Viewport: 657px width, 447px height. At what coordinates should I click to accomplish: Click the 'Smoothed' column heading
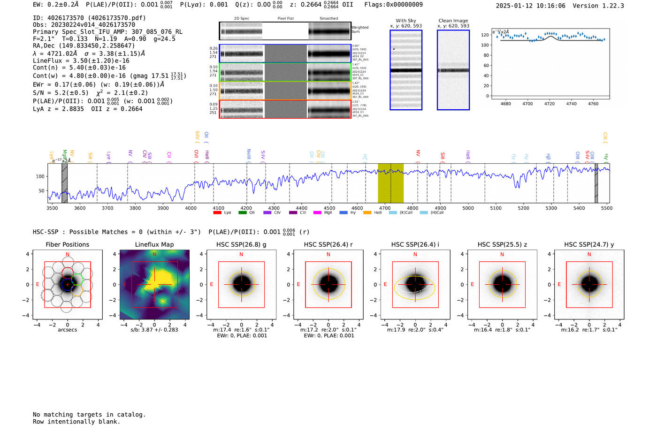click(329, 19)
